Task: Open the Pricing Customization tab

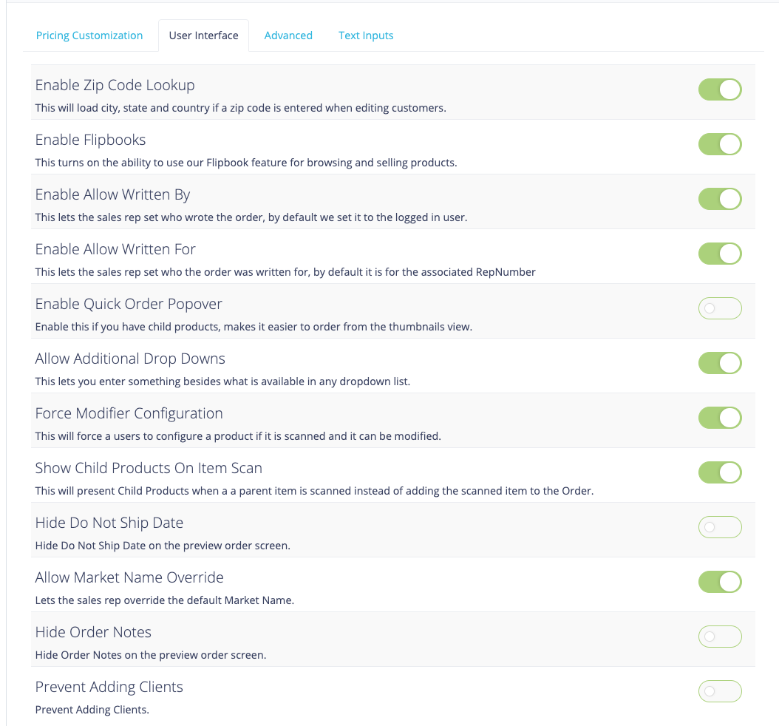Action: click(x=89, y=35)
